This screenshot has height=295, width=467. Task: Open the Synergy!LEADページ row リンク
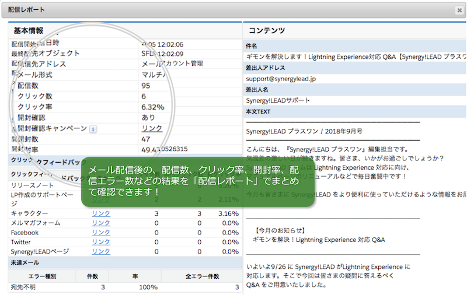point(101,251)
